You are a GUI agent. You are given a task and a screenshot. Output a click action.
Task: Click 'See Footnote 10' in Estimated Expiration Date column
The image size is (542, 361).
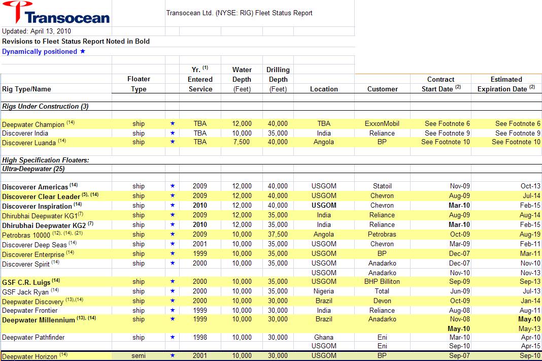[516, 142]
